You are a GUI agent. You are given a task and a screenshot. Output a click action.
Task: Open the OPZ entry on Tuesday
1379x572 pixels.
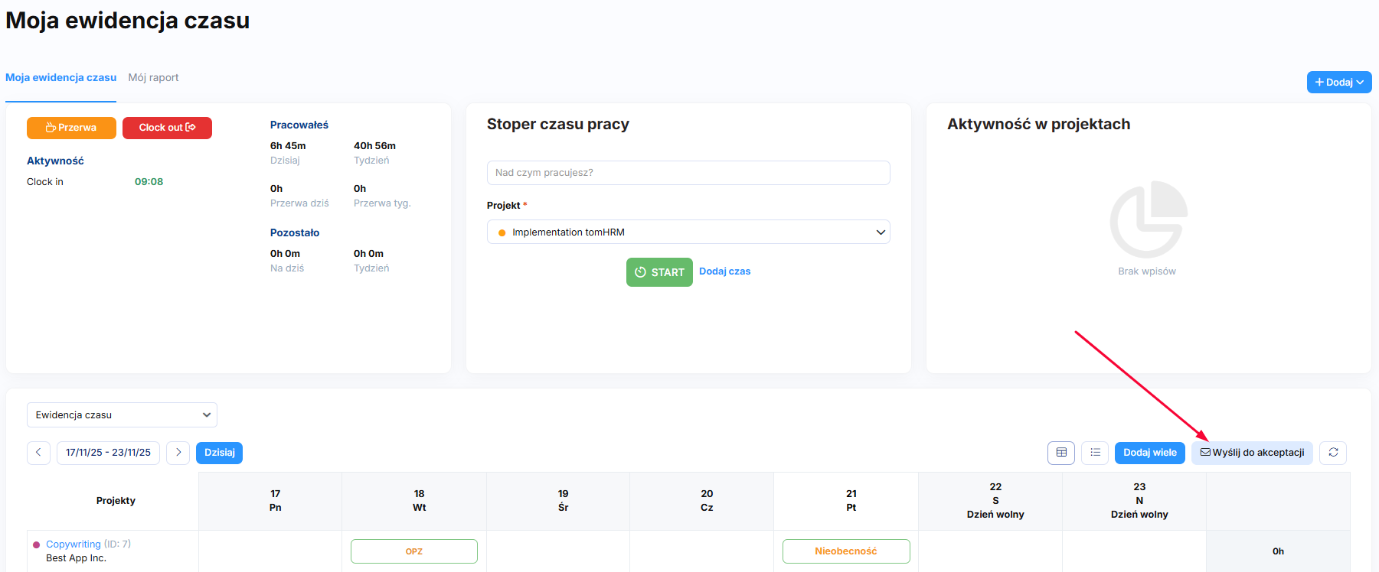(x=413, y=551)
